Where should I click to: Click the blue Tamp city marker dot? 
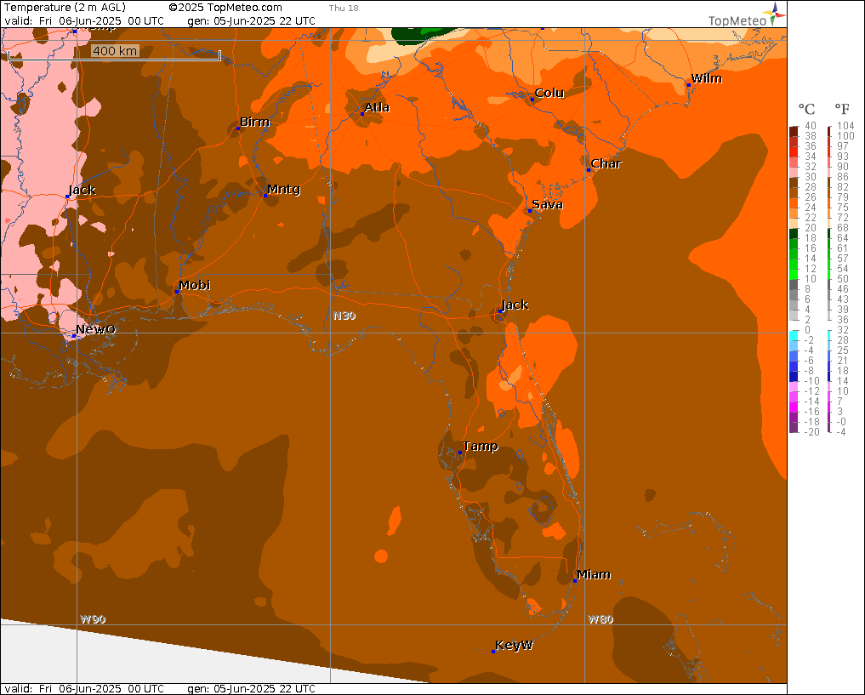[460, 453]
